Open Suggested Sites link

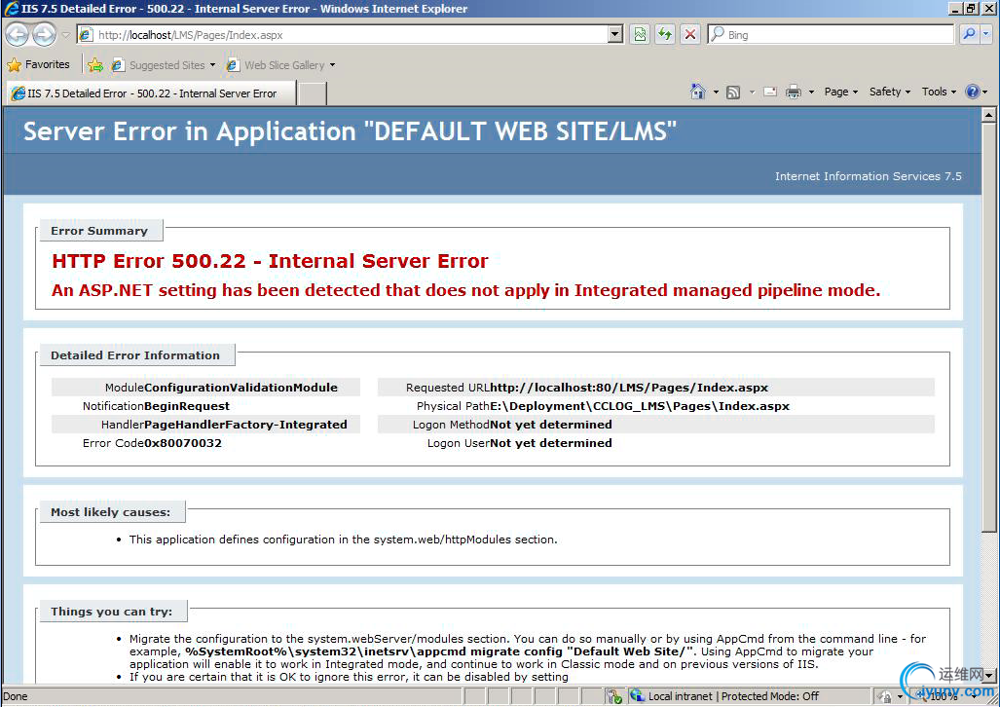coord(159,65)
